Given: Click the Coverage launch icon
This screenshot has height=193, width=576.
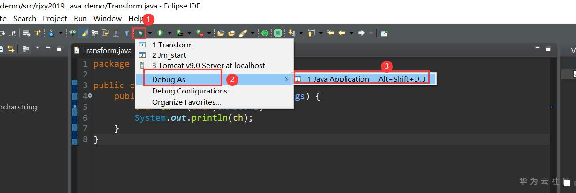Looking at the screenshot, I should click(179, 33).
